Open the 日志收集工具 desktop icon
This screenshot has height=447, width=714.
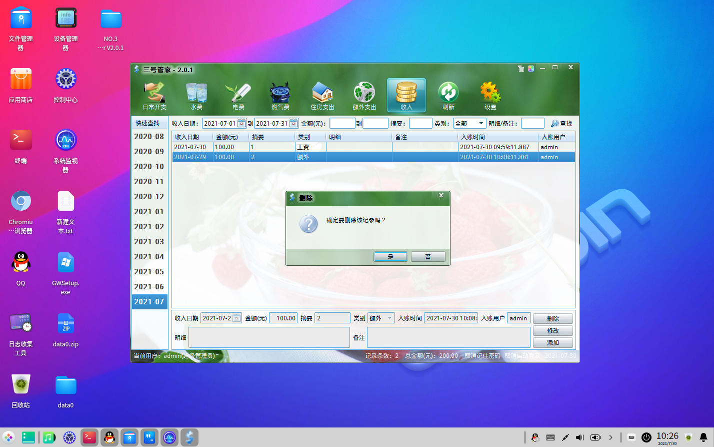point(21,334)
